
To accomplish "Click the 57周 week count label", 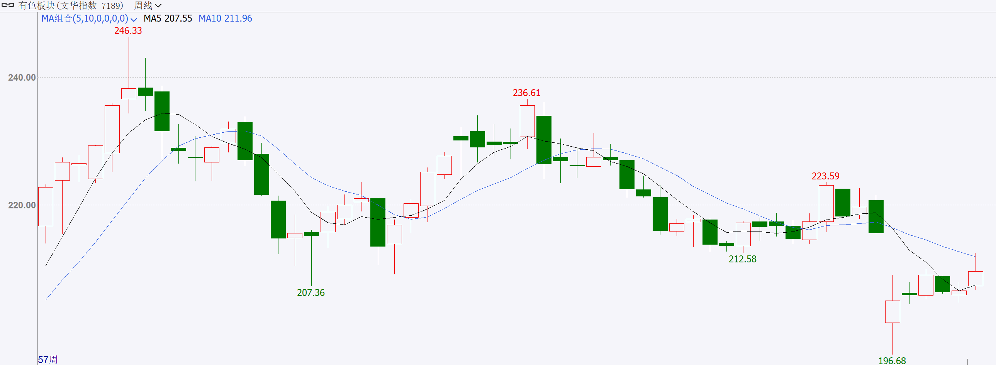I will 48,360.
